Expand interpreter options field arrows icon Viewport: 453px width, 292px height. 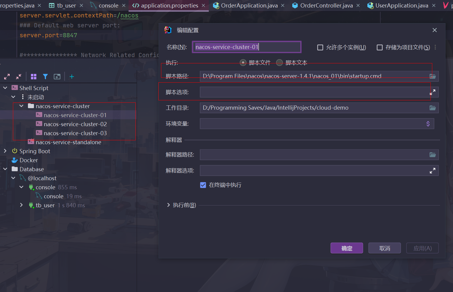coord(433,171)
